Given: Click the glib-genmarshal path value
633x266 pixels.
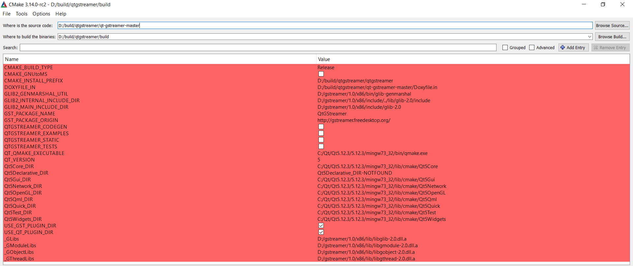Looking at the screenshot, I should [x=364, y=94].
